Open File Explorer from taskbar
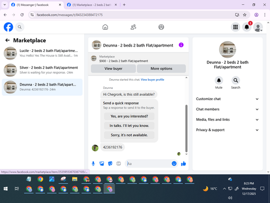Viewport: 270px width, 203px height. [75, 179]
